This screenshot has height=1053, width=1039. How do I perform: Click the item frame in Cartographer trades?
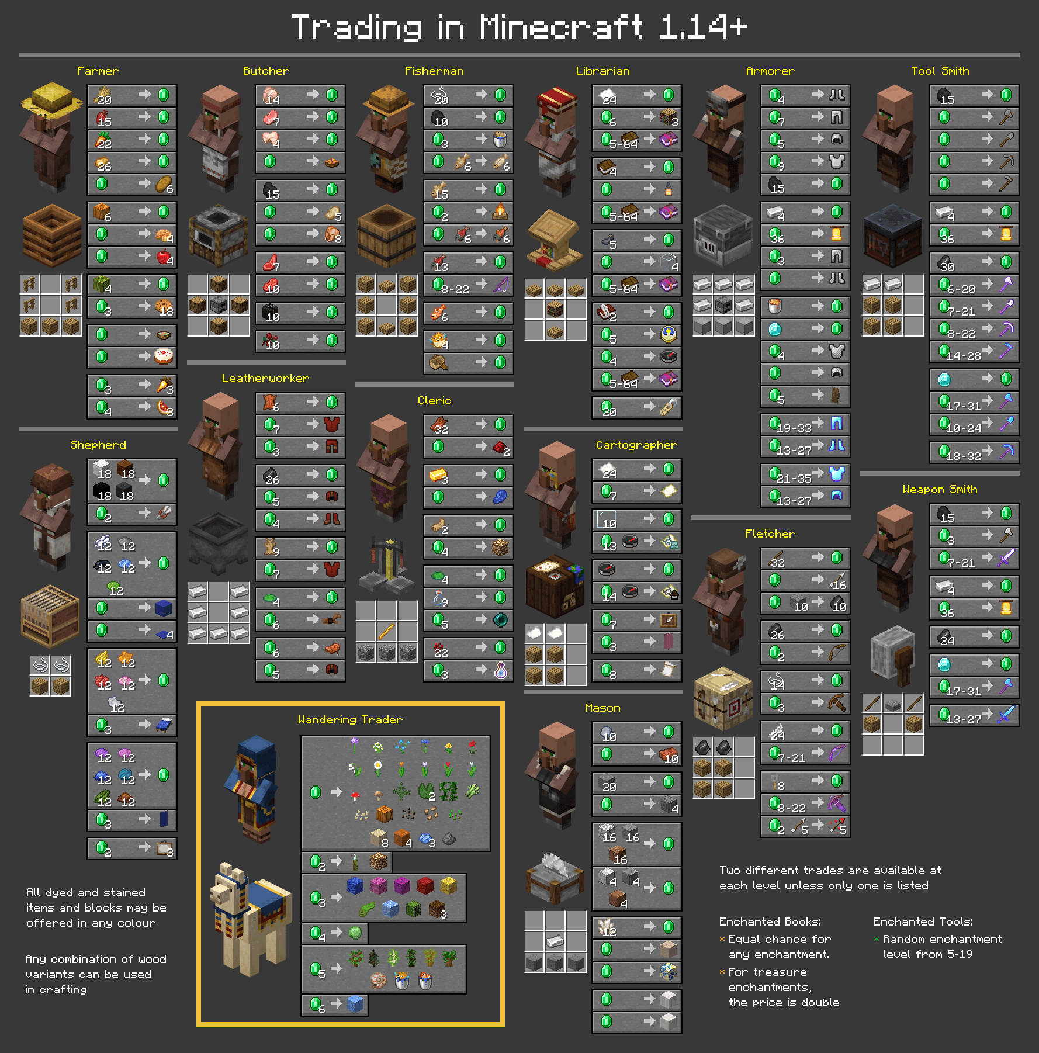coord(669,619)
